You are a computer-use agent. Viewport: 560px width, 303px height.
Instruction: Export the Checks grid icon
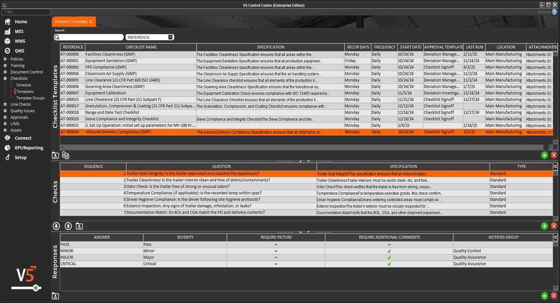pyautogui.click(x=79, y=226)
